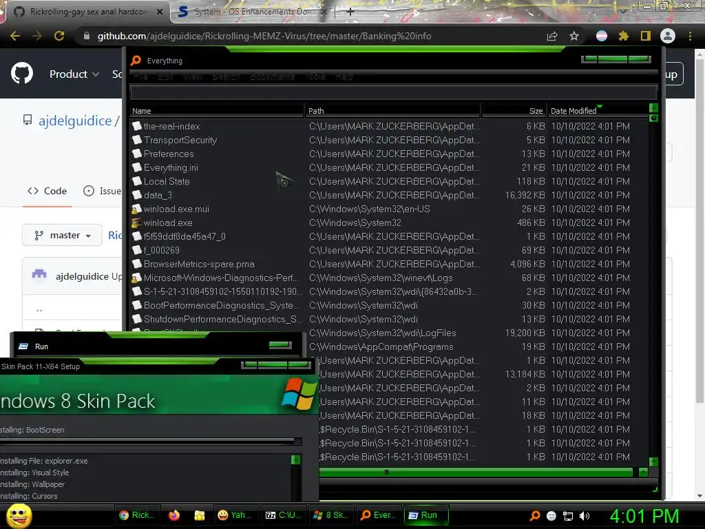Reload the GitHub page
The image size is (705, 529).
59,36
